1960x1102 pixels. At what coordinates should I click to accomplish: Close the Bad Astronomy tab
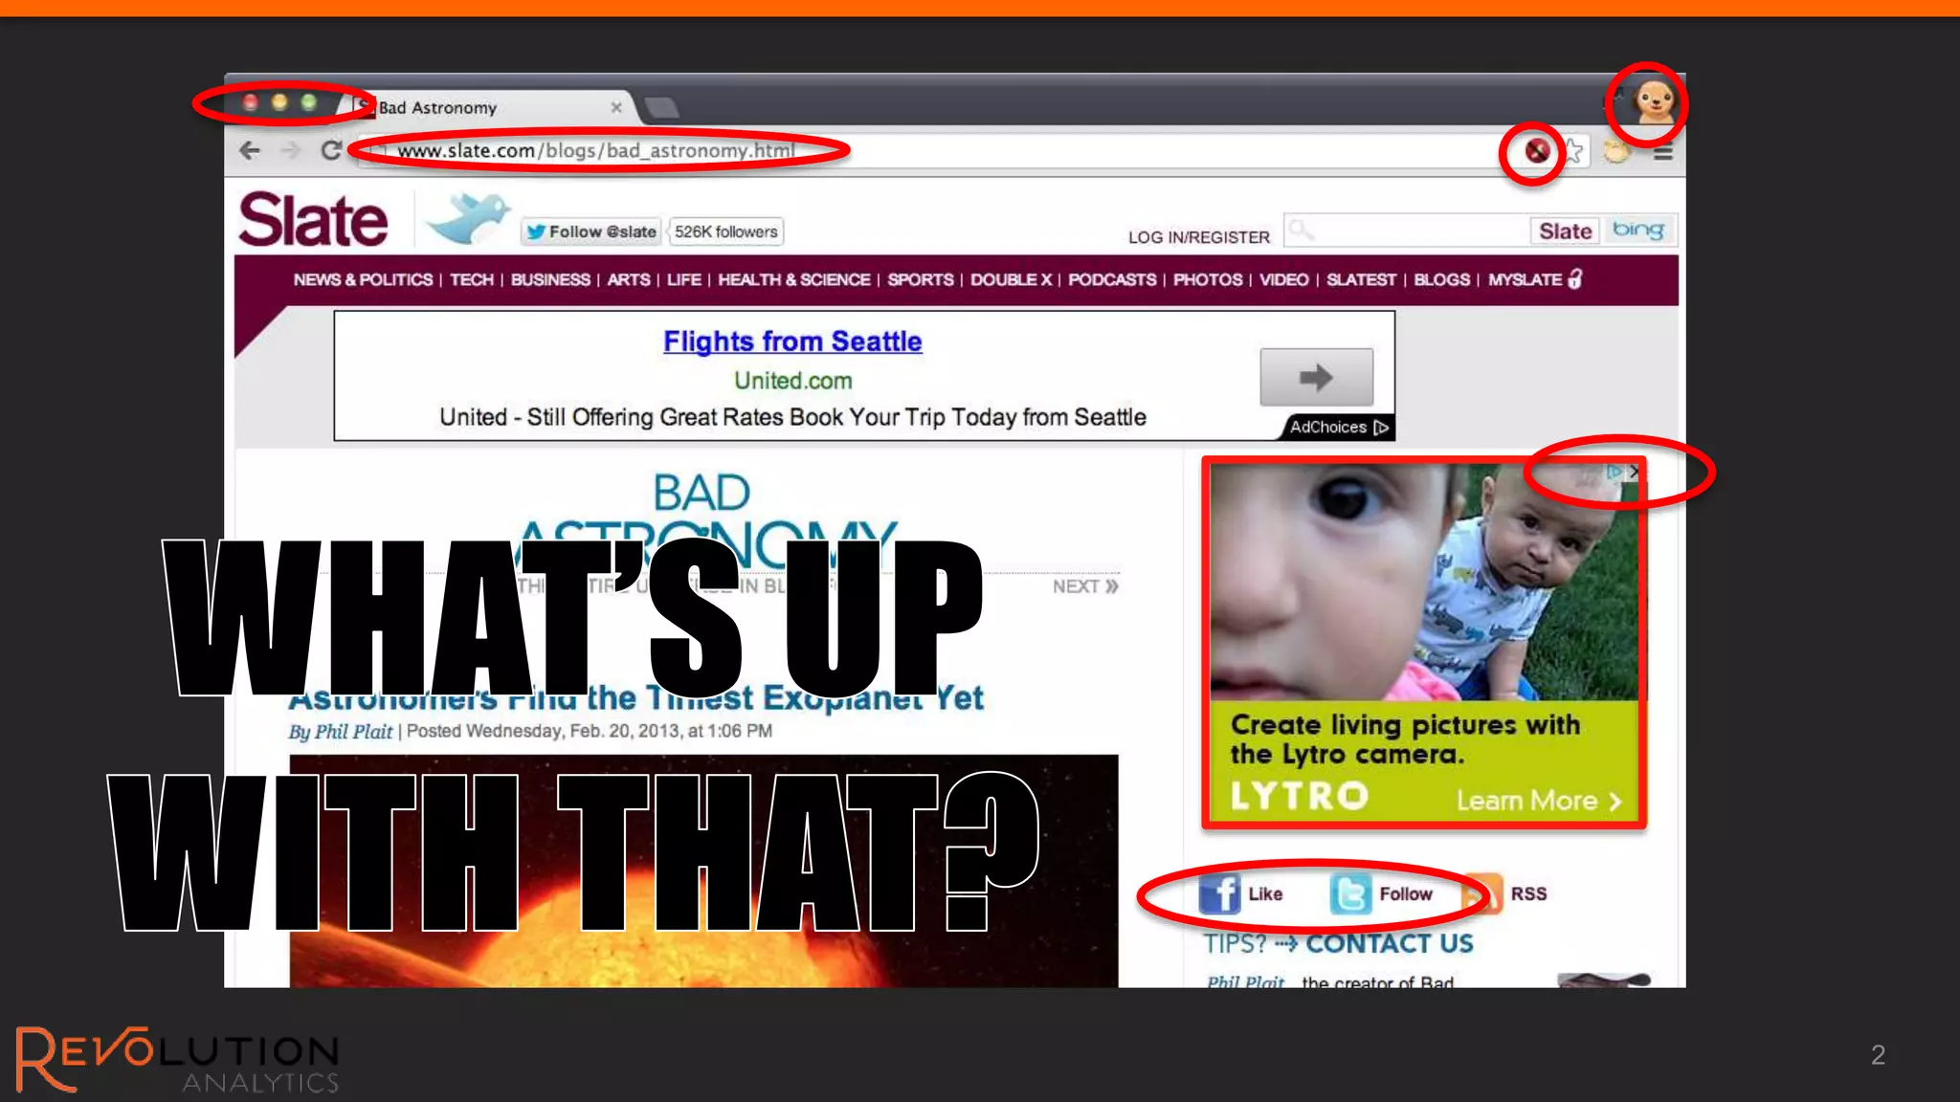click(x=616, y=107)
